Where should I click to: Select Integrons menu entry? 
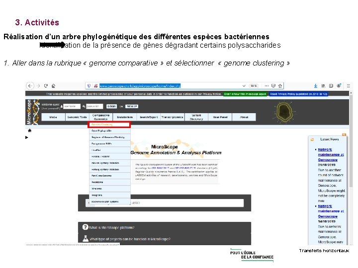[109, 195]
